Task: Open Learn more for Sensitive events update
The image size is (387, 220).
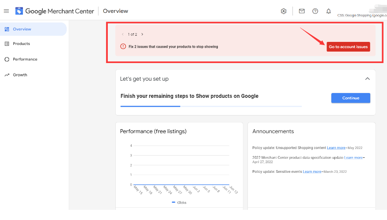Action: (312, 172)
